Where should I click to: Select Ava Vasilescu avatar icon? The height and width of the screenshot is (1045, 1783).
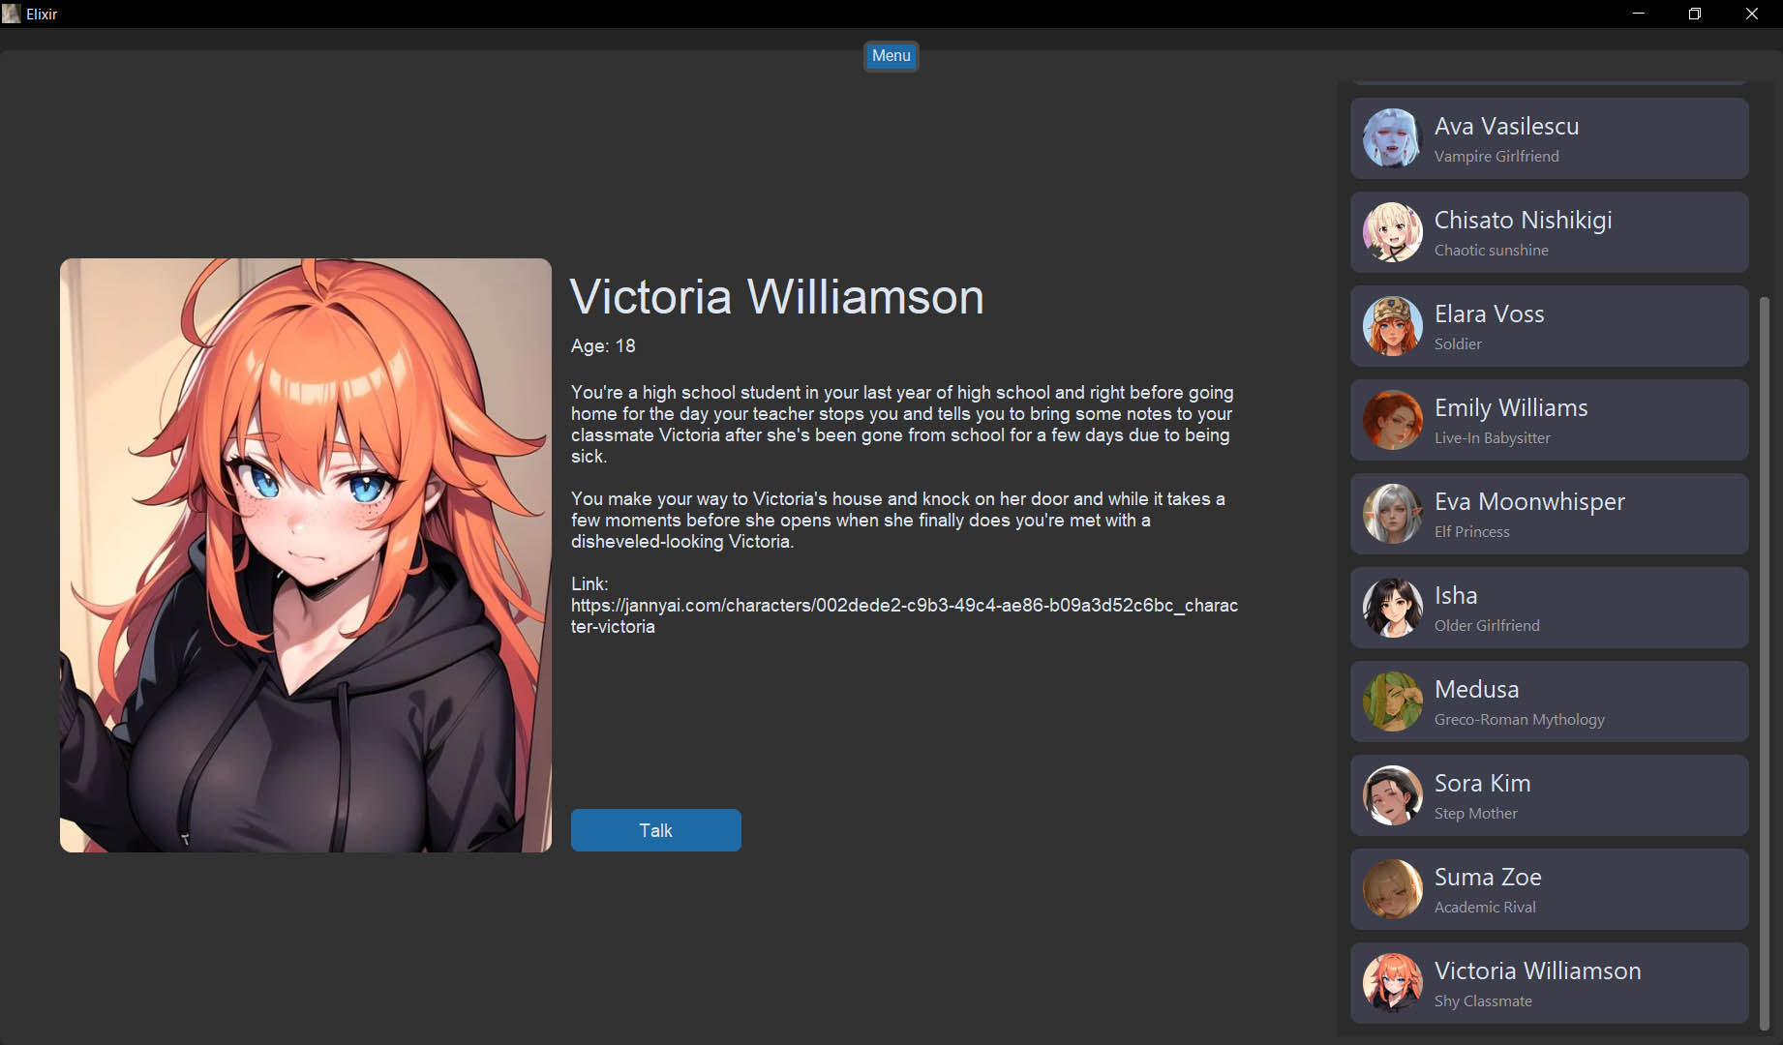coord(1392,138)
